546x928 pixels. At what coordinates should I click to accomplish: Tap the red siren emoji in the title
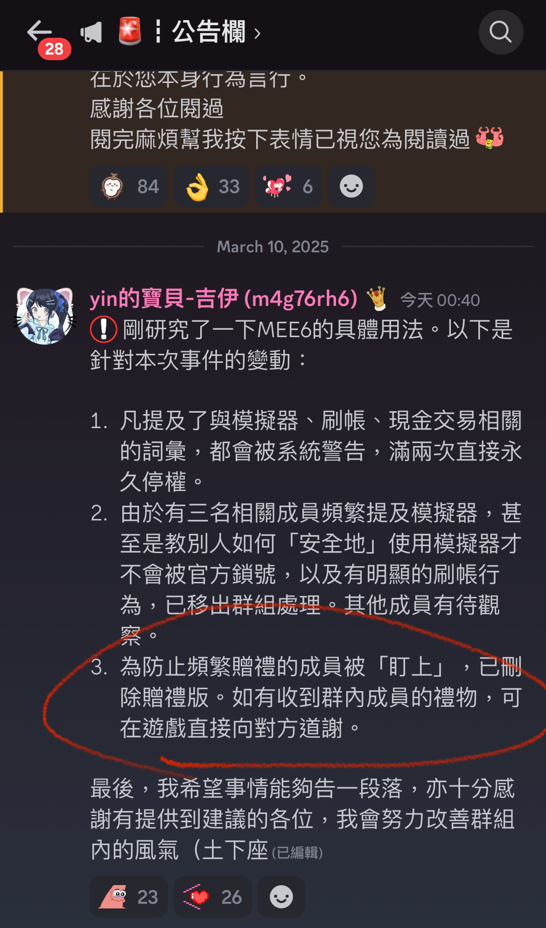(x=130, y=32)
